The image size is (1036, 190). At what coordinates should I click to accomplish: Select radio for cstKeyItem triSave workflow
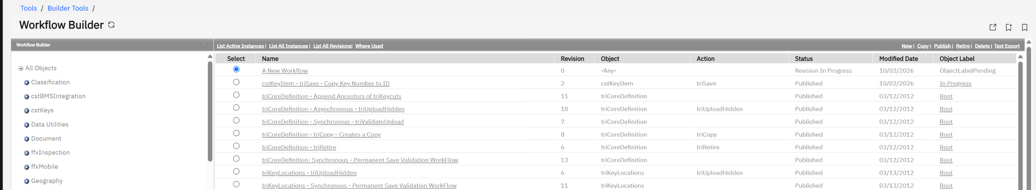click(236, 82)
